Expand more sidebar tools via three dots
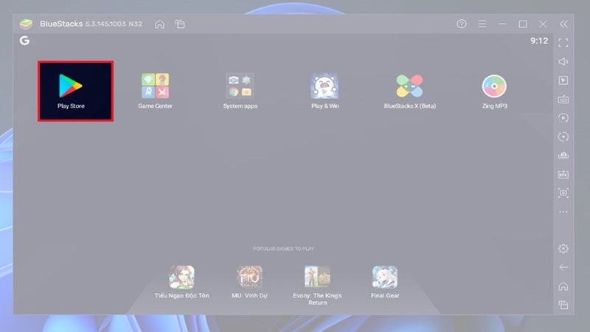The height and width of the screenshot is (332, 590). [563, 212]
